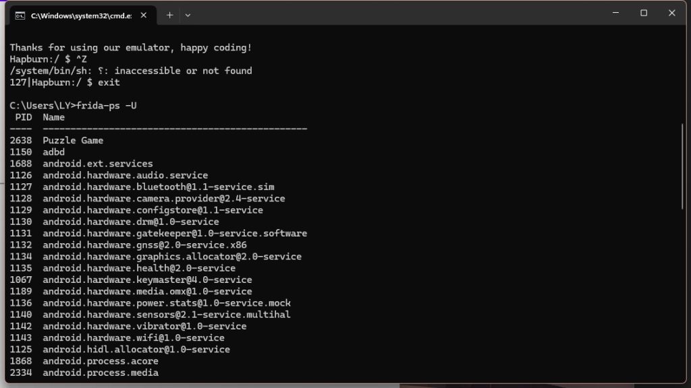
Task: Click the PID column header text
Action: click(24, 117)
